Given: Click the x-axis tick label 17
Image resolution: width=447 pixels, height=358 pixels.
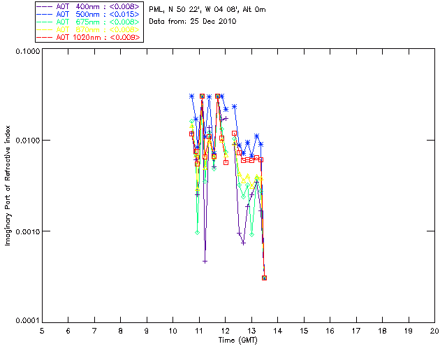Looking at the screenshot, I should 356,331.
